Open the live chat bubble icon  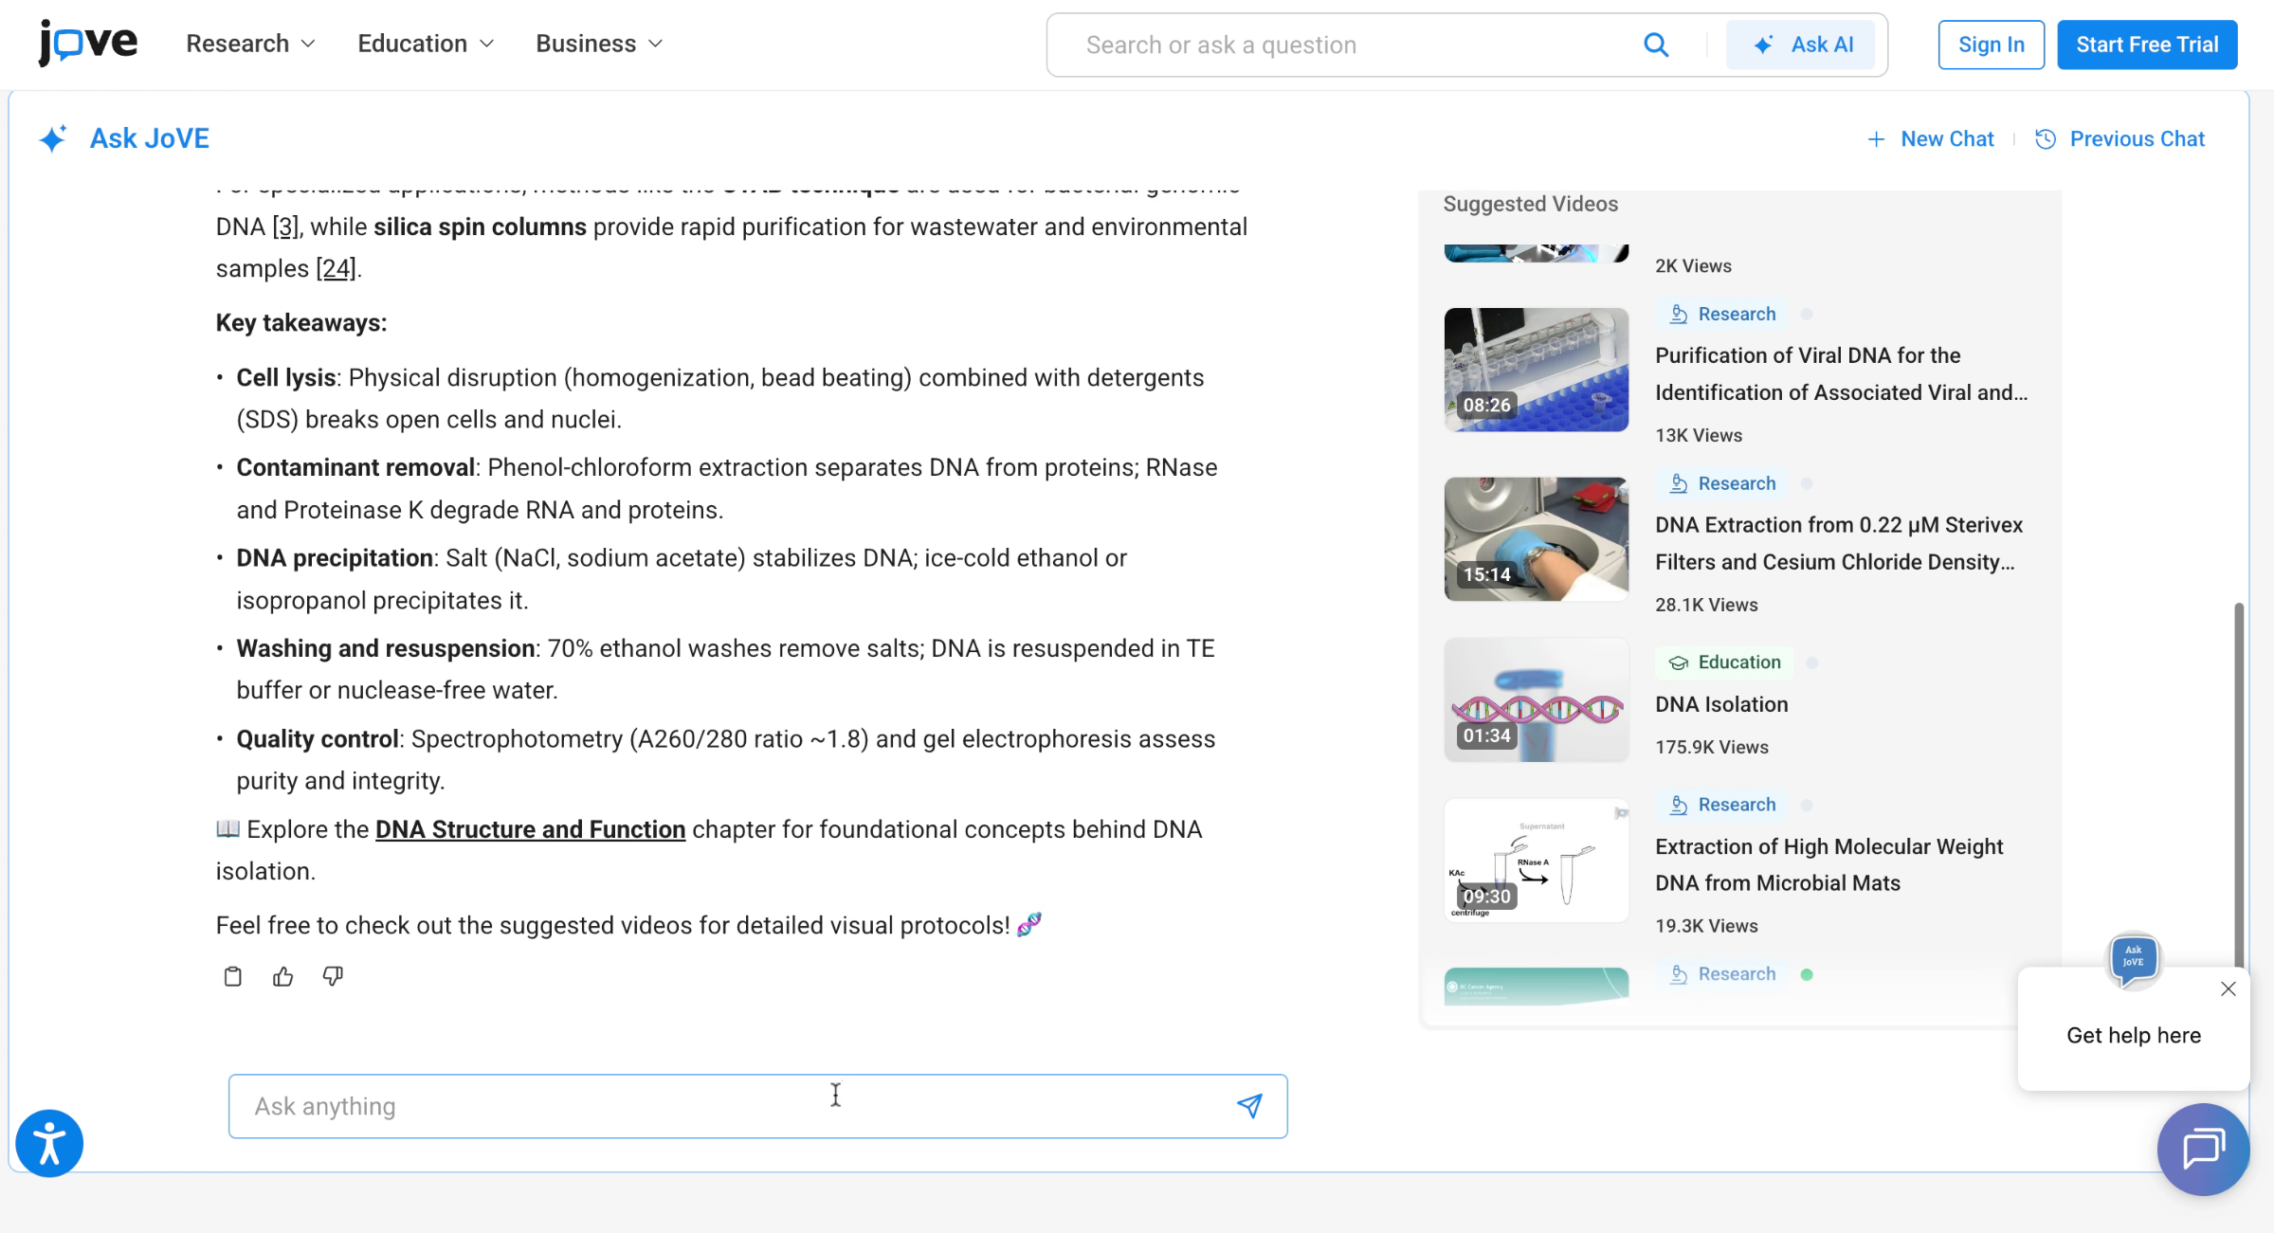pos(2203,1150)
